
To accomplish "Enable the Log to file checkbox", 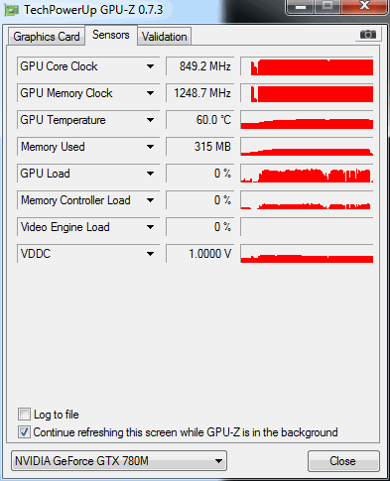I will point(24,415).
